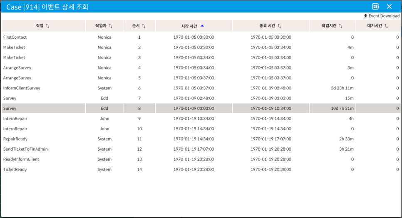
Task: Click the table view icon in title bar
Action: coord(375,7)
